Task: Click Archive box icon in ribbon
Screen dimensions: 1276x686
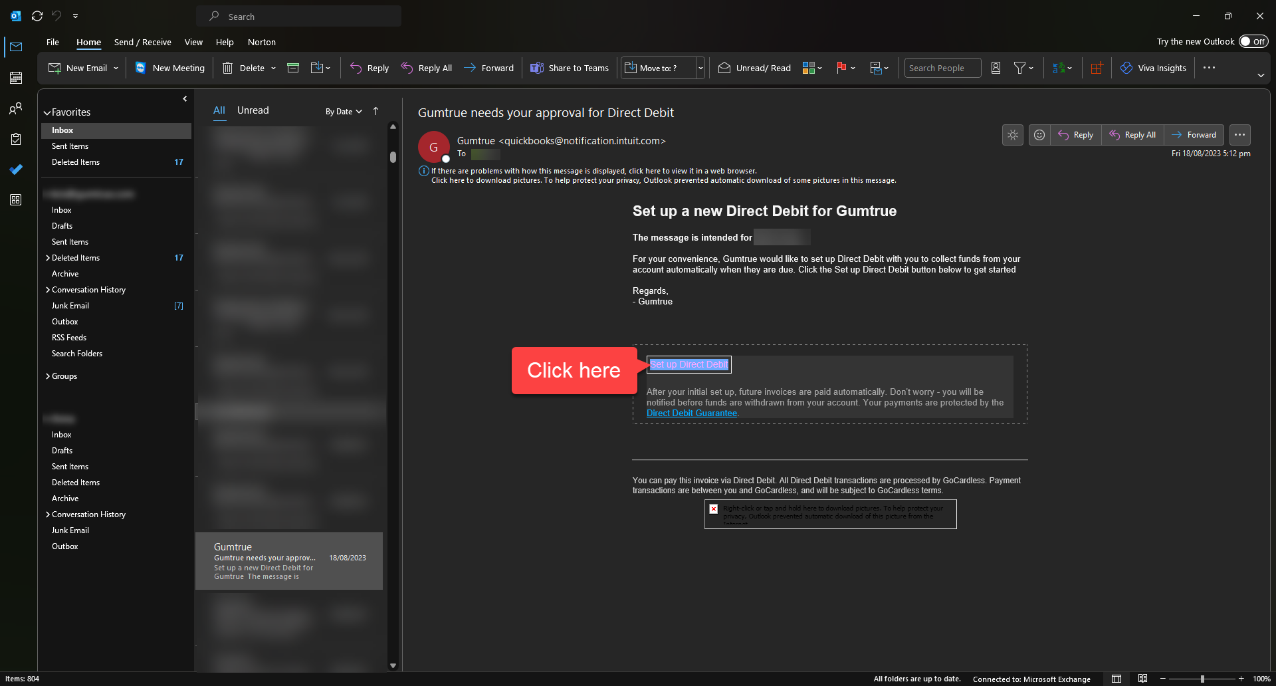Action: pos(293,68)
